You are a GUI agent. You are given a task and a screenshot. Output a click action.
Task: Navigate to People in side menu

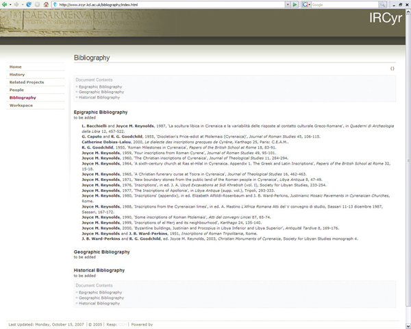click(16, 90)
